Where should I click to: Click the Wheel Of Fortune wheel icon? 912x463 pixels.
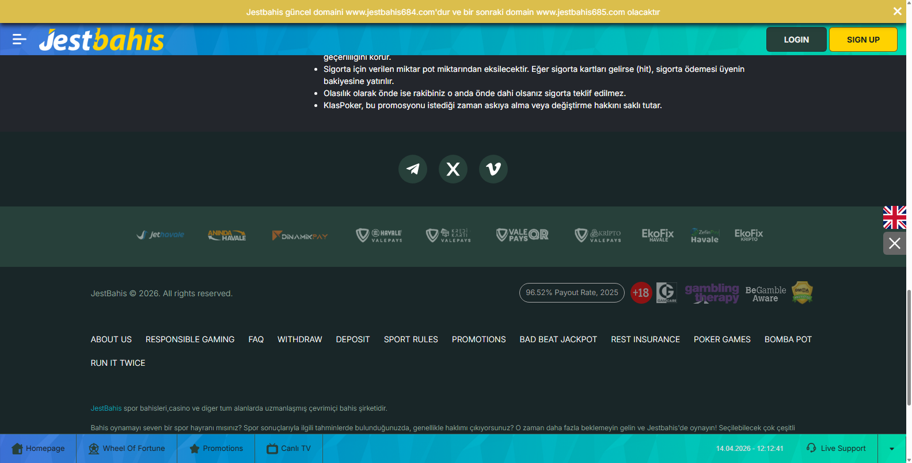click(94, 449)
